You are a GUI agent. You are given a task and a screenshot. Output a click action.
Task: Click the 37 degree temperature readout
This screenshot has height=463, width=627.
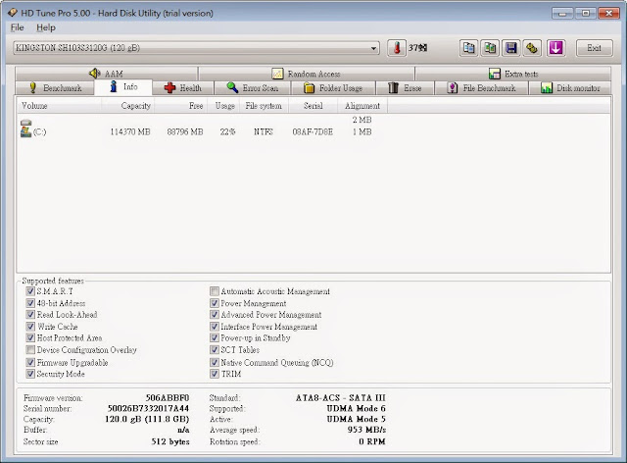(417, 48)
